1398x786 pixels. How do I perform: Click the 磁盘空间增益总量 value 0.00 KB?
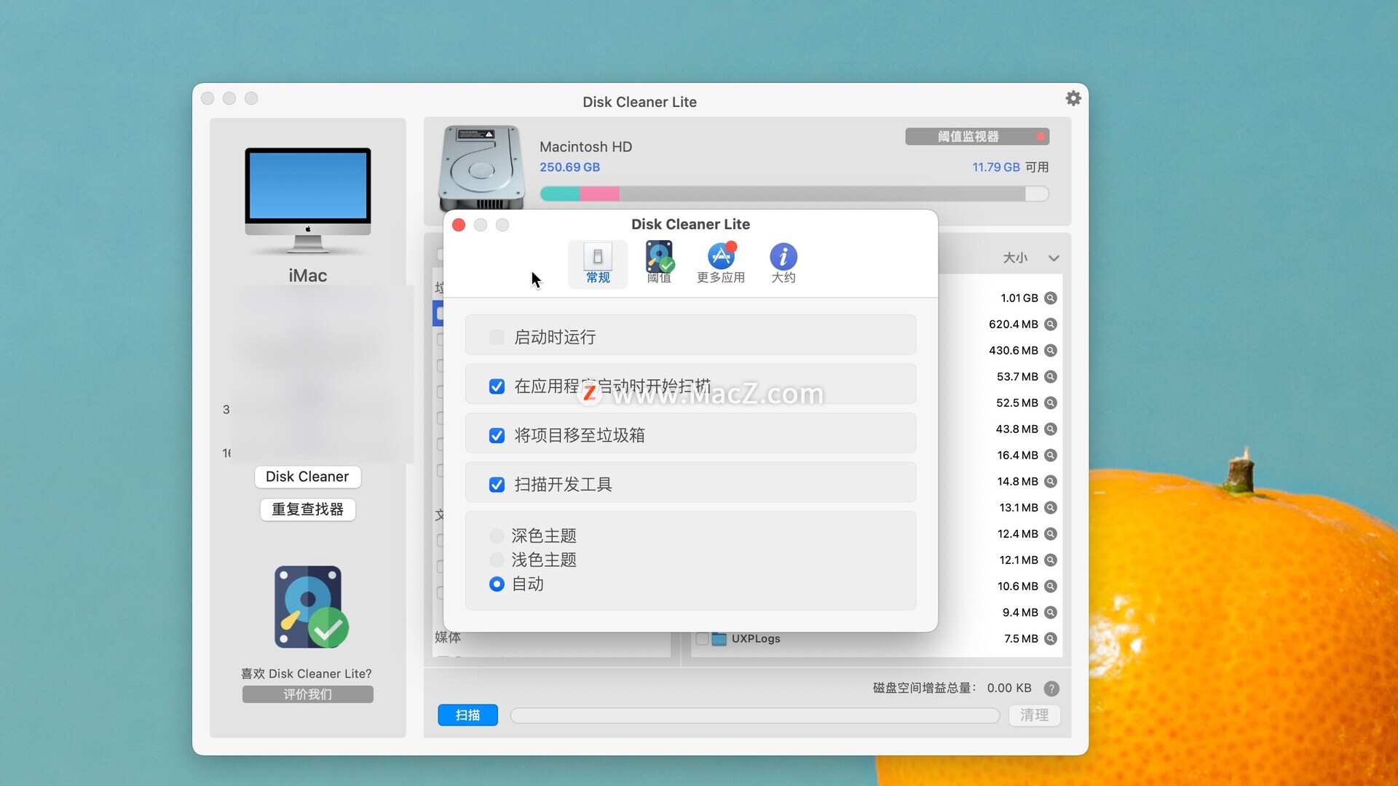(x=1009, y=688)
